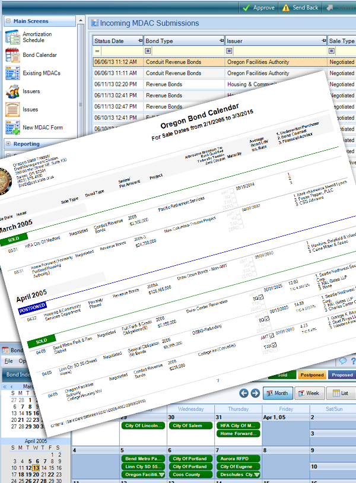Screen dimensions: 356x483
Task: Click pin icon in Issuer column header
Action: [324, 41]
